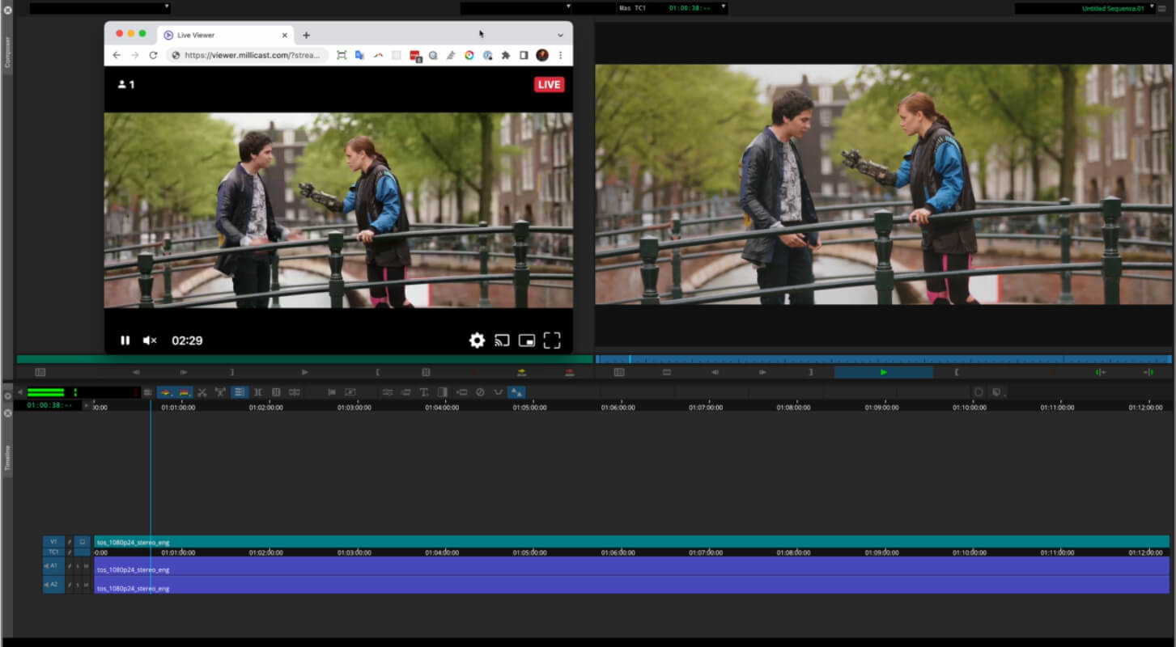1176x647 pixels.
Task: Solo the A1 audio track
Action: coord(78,566)
